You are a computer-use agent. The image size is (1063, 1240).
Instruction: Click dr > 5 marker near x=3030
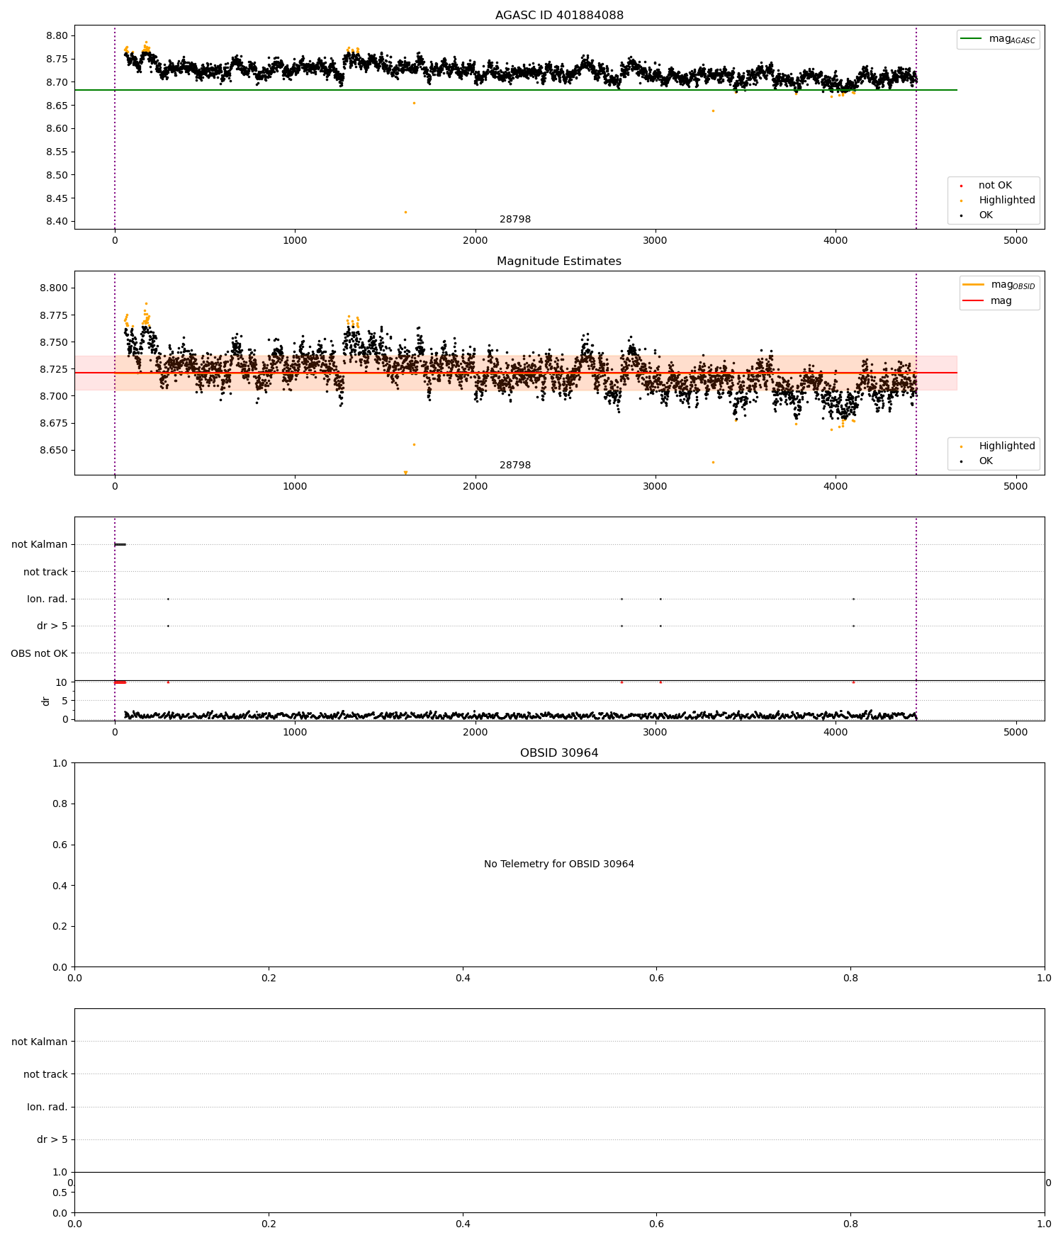660,626
